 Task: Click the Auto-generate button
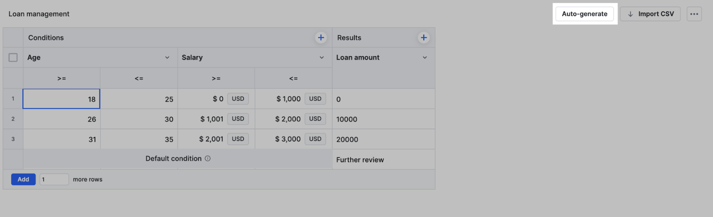tap(585, 14)
